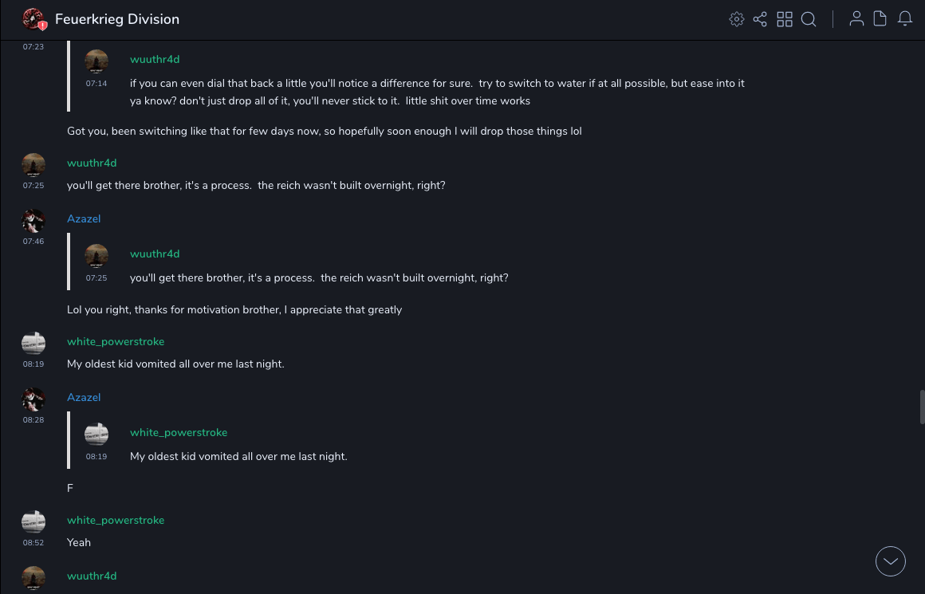Click the search magnifier icon
Viewport: 925px width, 594px height.
(x=809, y=19)
